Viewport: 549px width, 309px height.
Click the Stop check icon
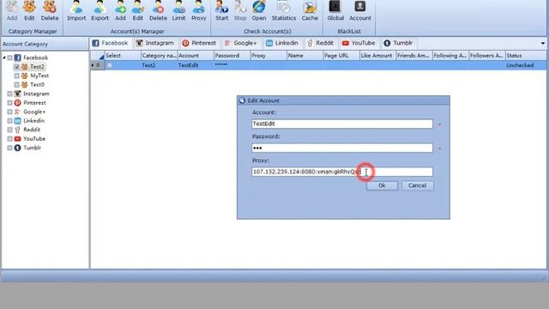pyautogui.click(x=240, y=10)
